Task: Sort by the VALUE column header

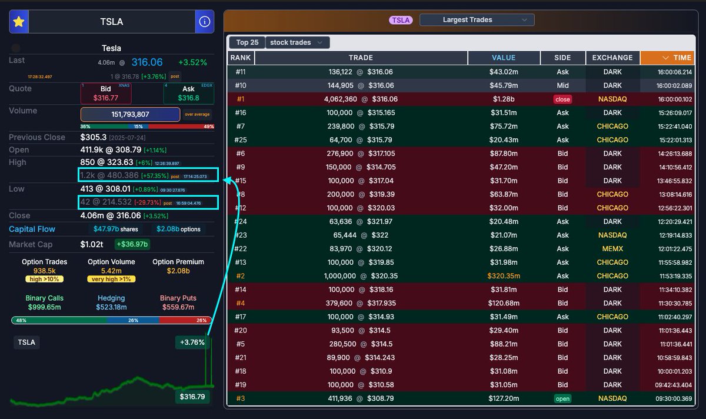Action: (x=504, y=58)
